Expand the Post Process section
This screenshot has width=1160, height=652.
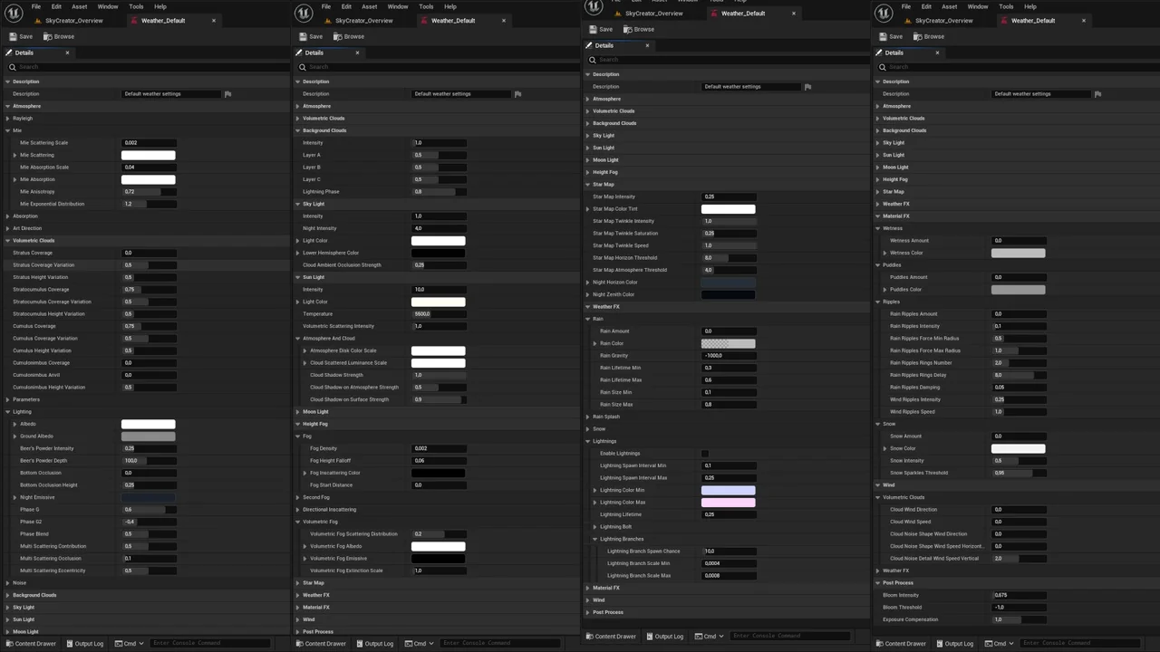pos(588,612)
